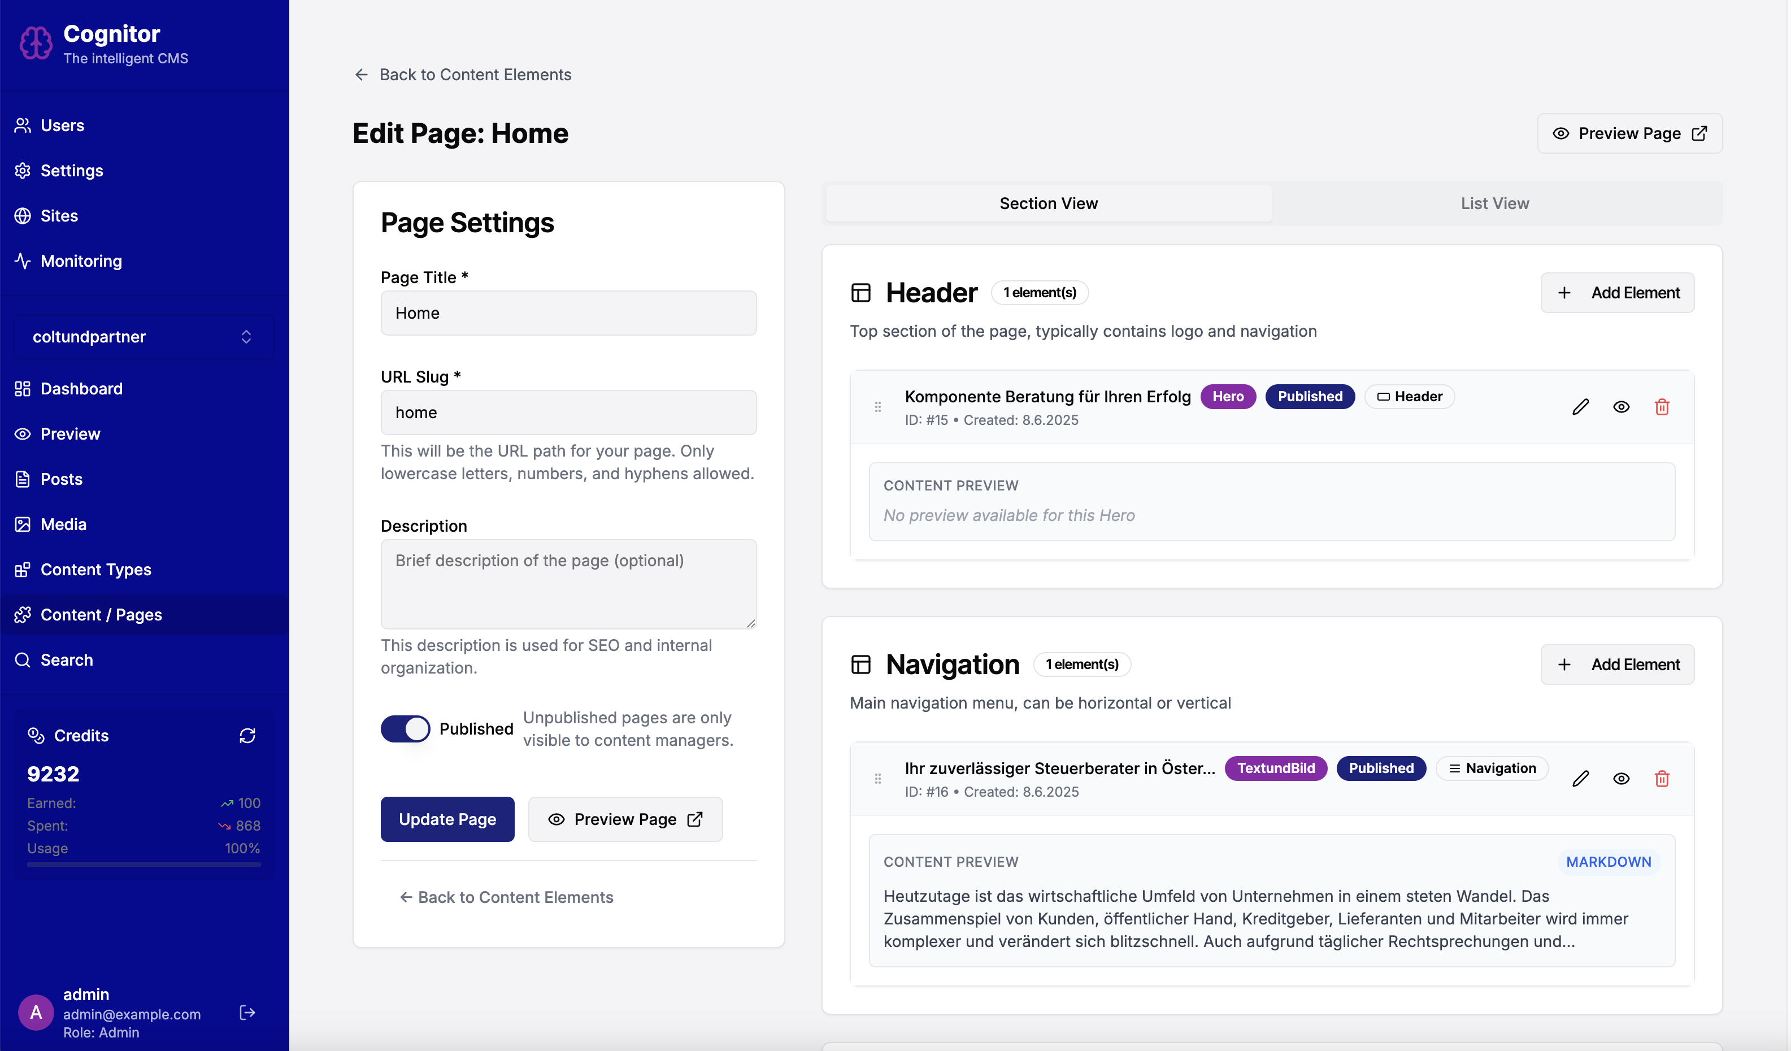1791x1051 pixels.
Task: Show preview of the TextundBild element
Action: tap(1621, 779)
